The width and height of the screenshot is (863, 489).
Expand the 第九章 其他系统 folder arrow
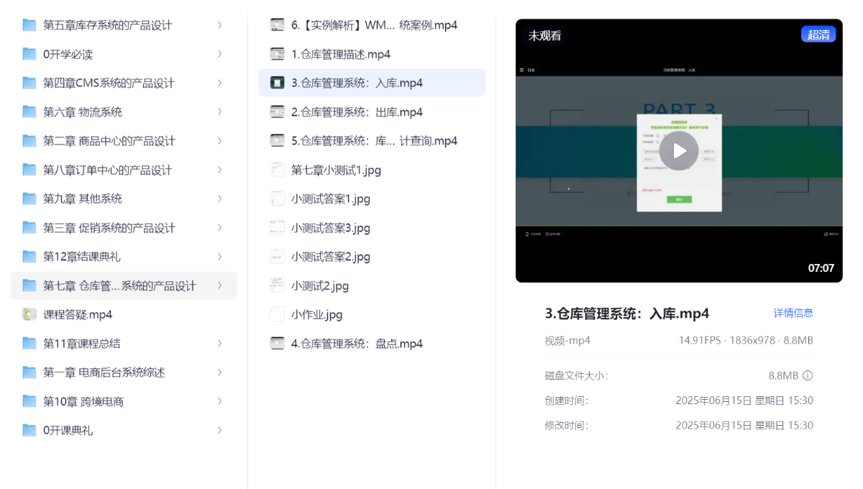(219, 198)
